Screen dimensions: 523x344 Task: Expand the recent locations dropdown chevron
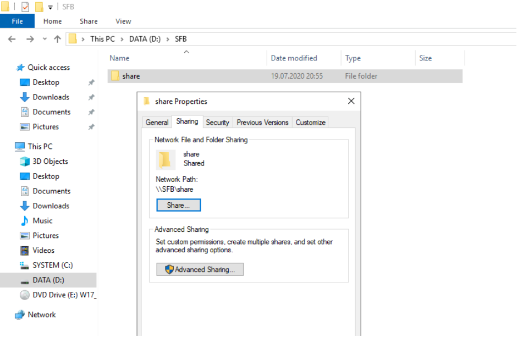click(x=45, y=39)
